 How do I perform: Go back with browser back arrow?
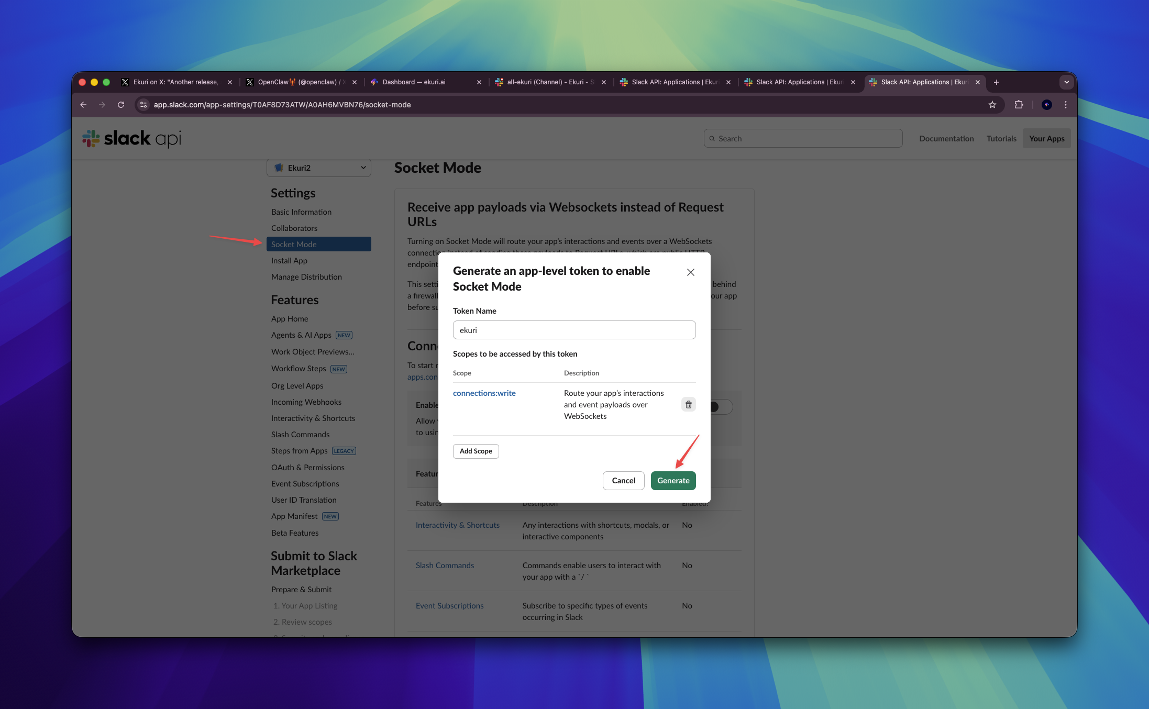click(83, 105)
